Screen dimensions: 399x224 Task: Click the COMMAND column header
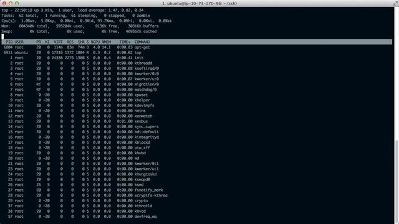pyautogui.click(x=142, y=42)
